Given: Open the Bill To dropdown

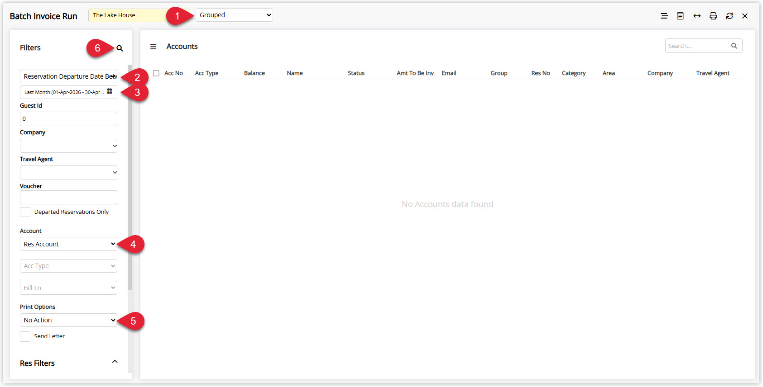Looking at the screenshot, I should pos(68,288).
